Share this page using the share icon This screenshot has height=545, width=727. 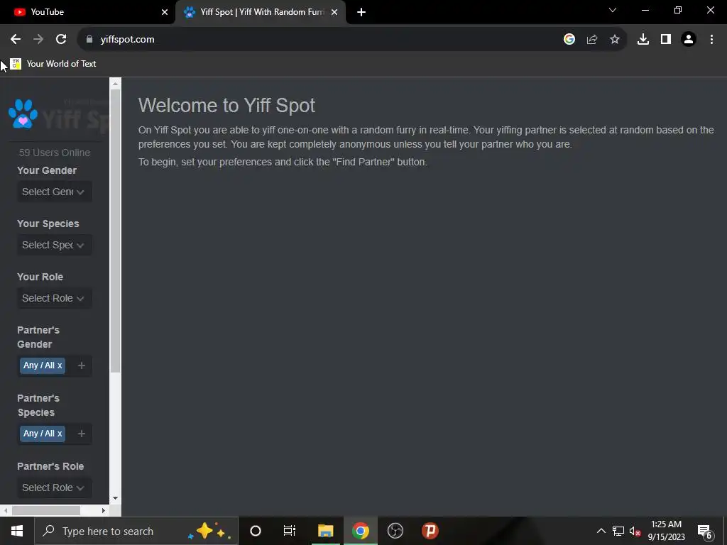592,40
